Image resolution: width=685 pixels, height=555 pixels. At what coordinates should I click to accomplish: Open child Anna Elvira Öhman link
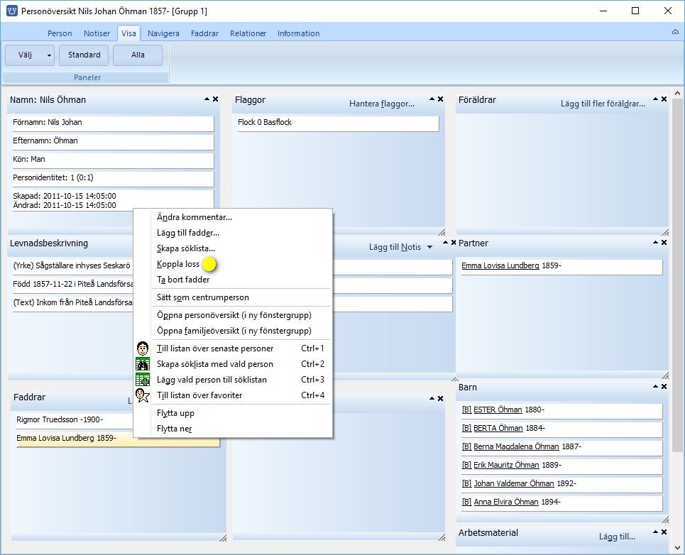click(506, 502)
